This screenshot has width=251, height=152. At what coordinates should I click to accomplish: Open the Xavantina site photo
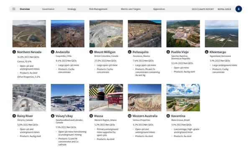click(x=183, y=97)
